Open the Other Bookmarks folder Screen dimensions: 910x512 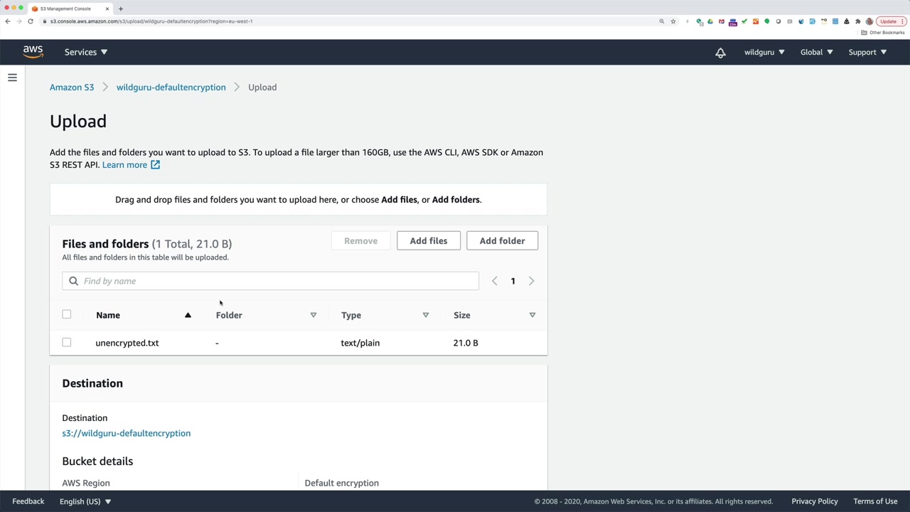pos(883,33)
